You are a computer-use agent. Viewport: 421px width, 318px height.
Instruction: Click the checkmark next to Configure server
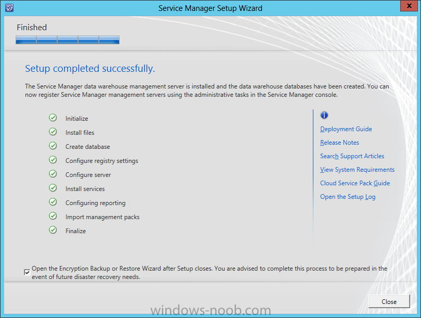(53, 174)
